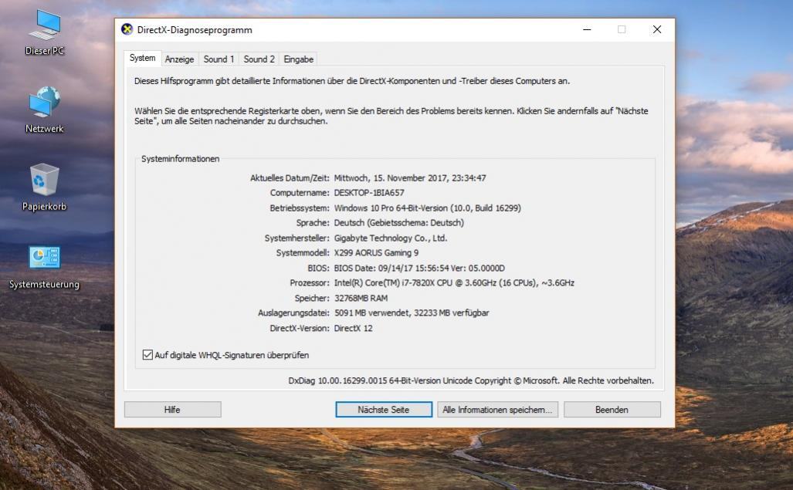Click the 32768MB RAM value

click(x=361, y=298)
